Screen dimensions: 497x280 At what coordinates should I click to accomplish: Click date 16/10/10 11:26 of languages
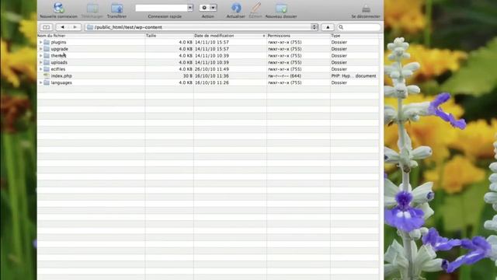(x=212, y=82)
